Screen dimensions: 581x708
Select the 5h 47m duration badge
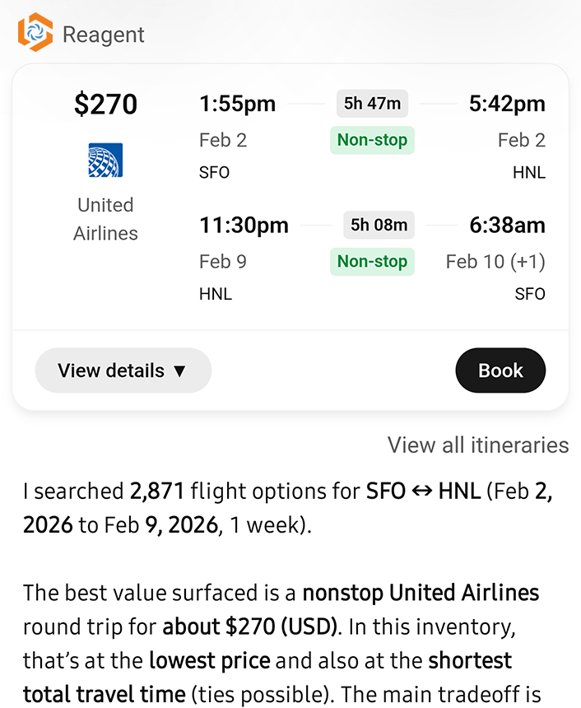[372, 104]
